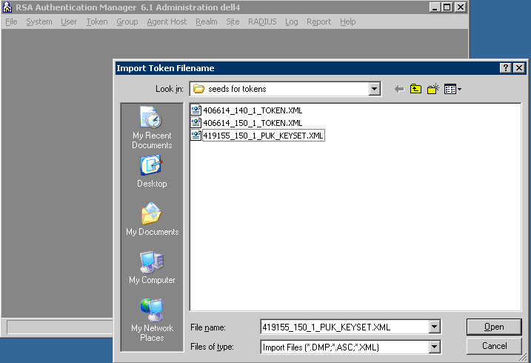Open the Token menu
Viewport: 531px width, 363px height.
tap(97, 21)
